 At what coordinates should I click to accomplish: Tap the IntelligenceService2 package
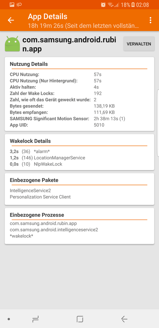(31, 190)
